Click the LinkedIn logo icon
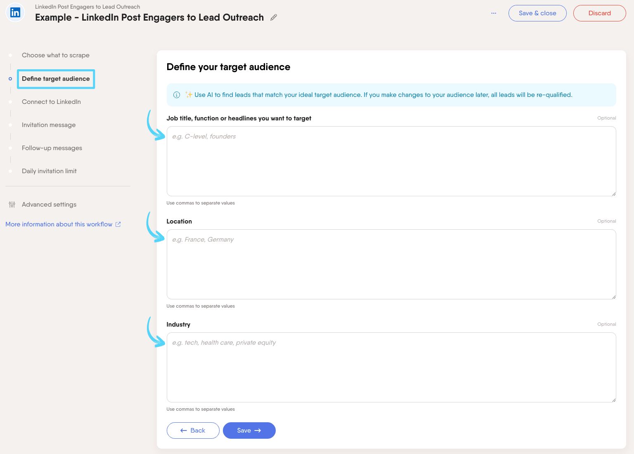 [x=15, y=13]
